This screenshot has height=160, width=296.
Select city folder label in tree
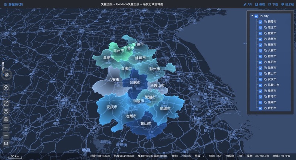tap(266, 16)
